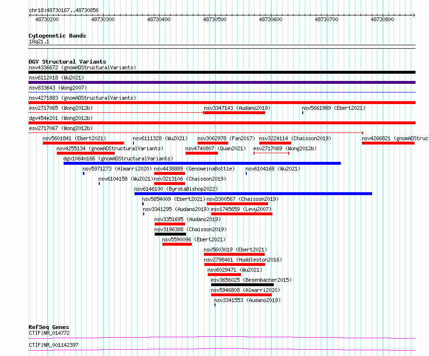Open nsv5590096 (Ebert2021) label
Image resolution: width=429 pixels, height=356 pixels.
pos(194,239)
